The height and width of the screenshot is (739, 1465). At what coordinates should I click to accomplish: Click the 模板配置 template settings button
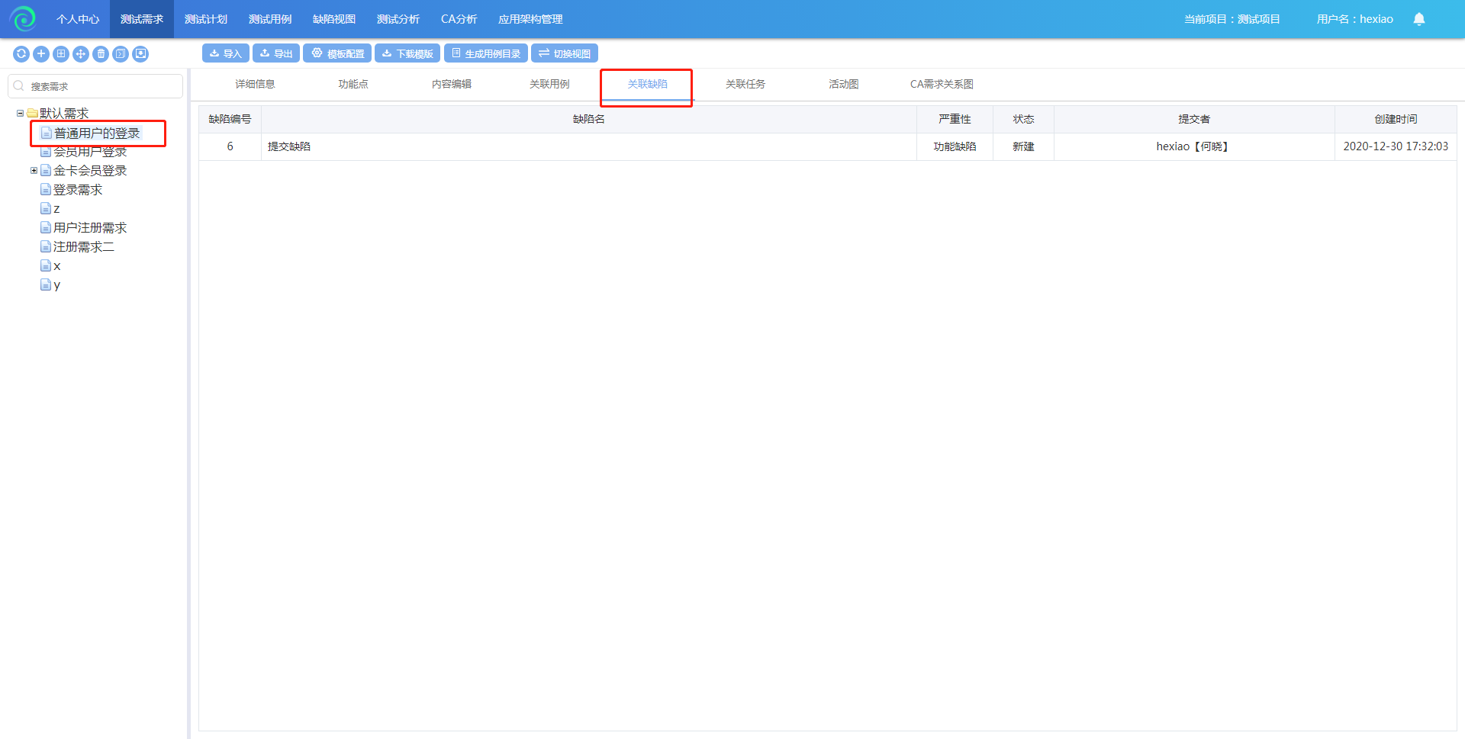point(337,53)
